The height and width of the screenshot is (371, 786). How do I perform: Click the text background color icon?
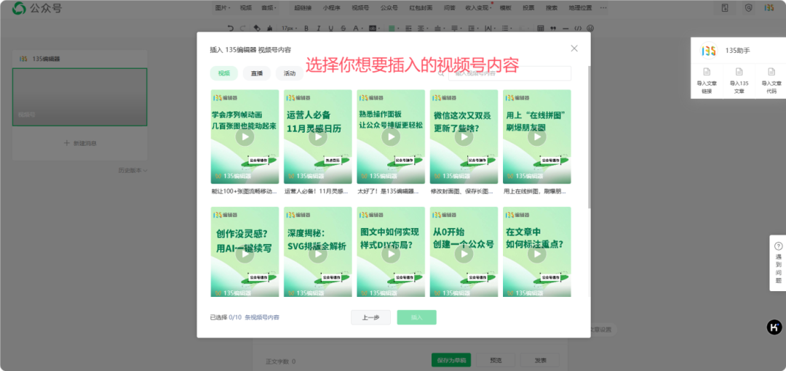point(372,28)
